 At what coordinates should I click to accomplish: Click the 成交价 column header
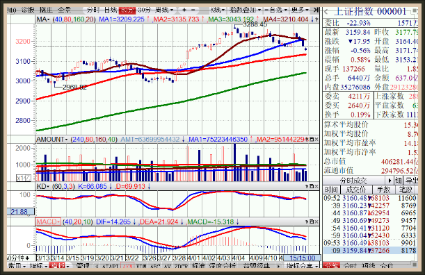(x=356, y=190)
